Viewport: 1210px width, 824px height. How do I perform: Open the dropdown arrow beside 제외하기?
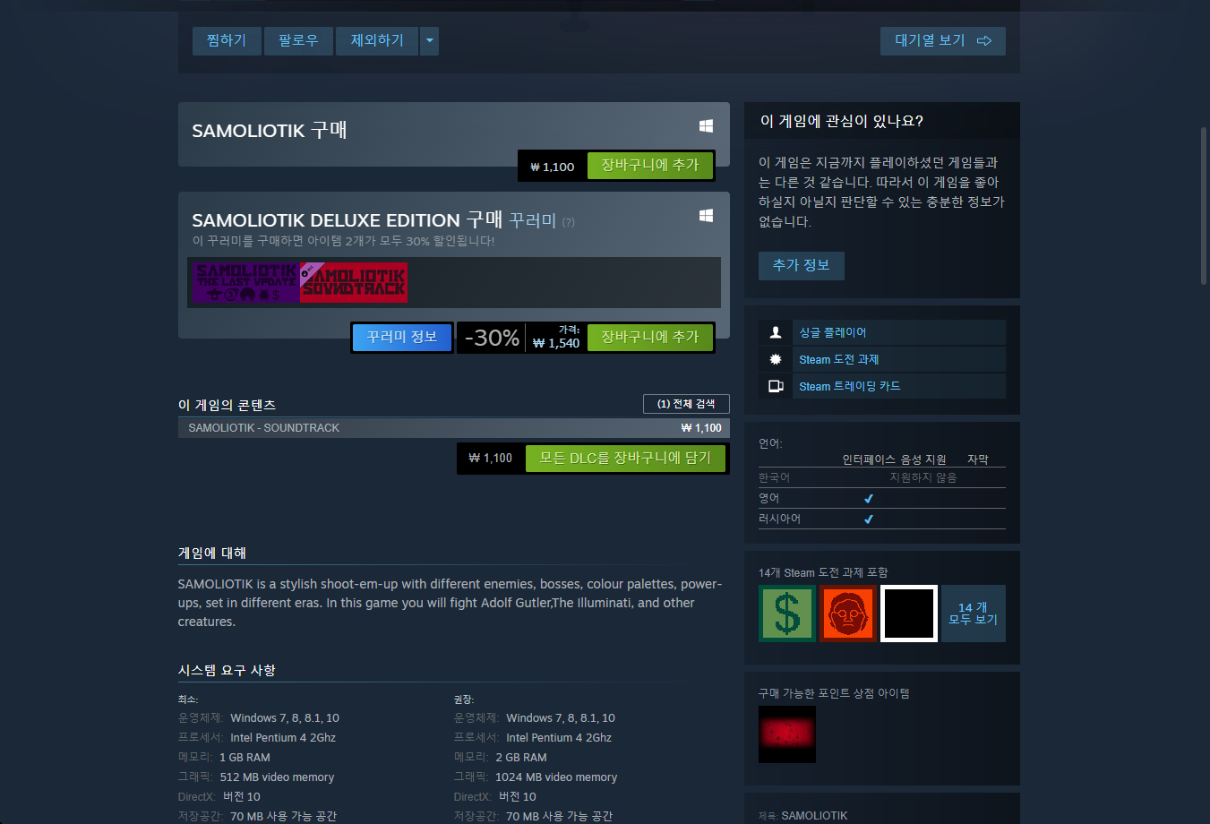tap(430, 40)
